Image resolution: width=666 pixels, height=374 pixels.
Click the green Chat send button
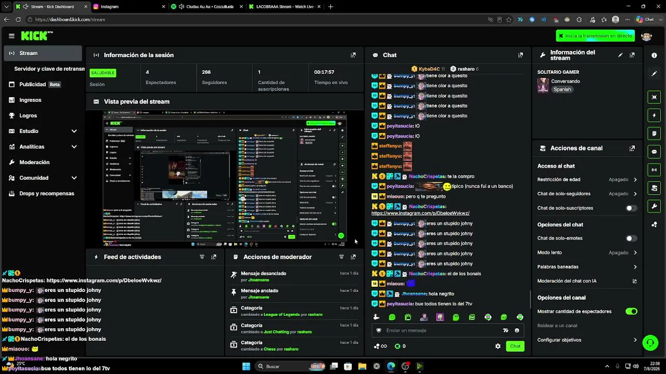515,346
